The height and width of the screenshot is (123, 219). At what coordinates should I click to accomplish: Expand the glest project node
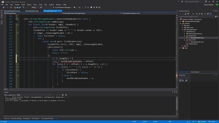coord(182,26)
